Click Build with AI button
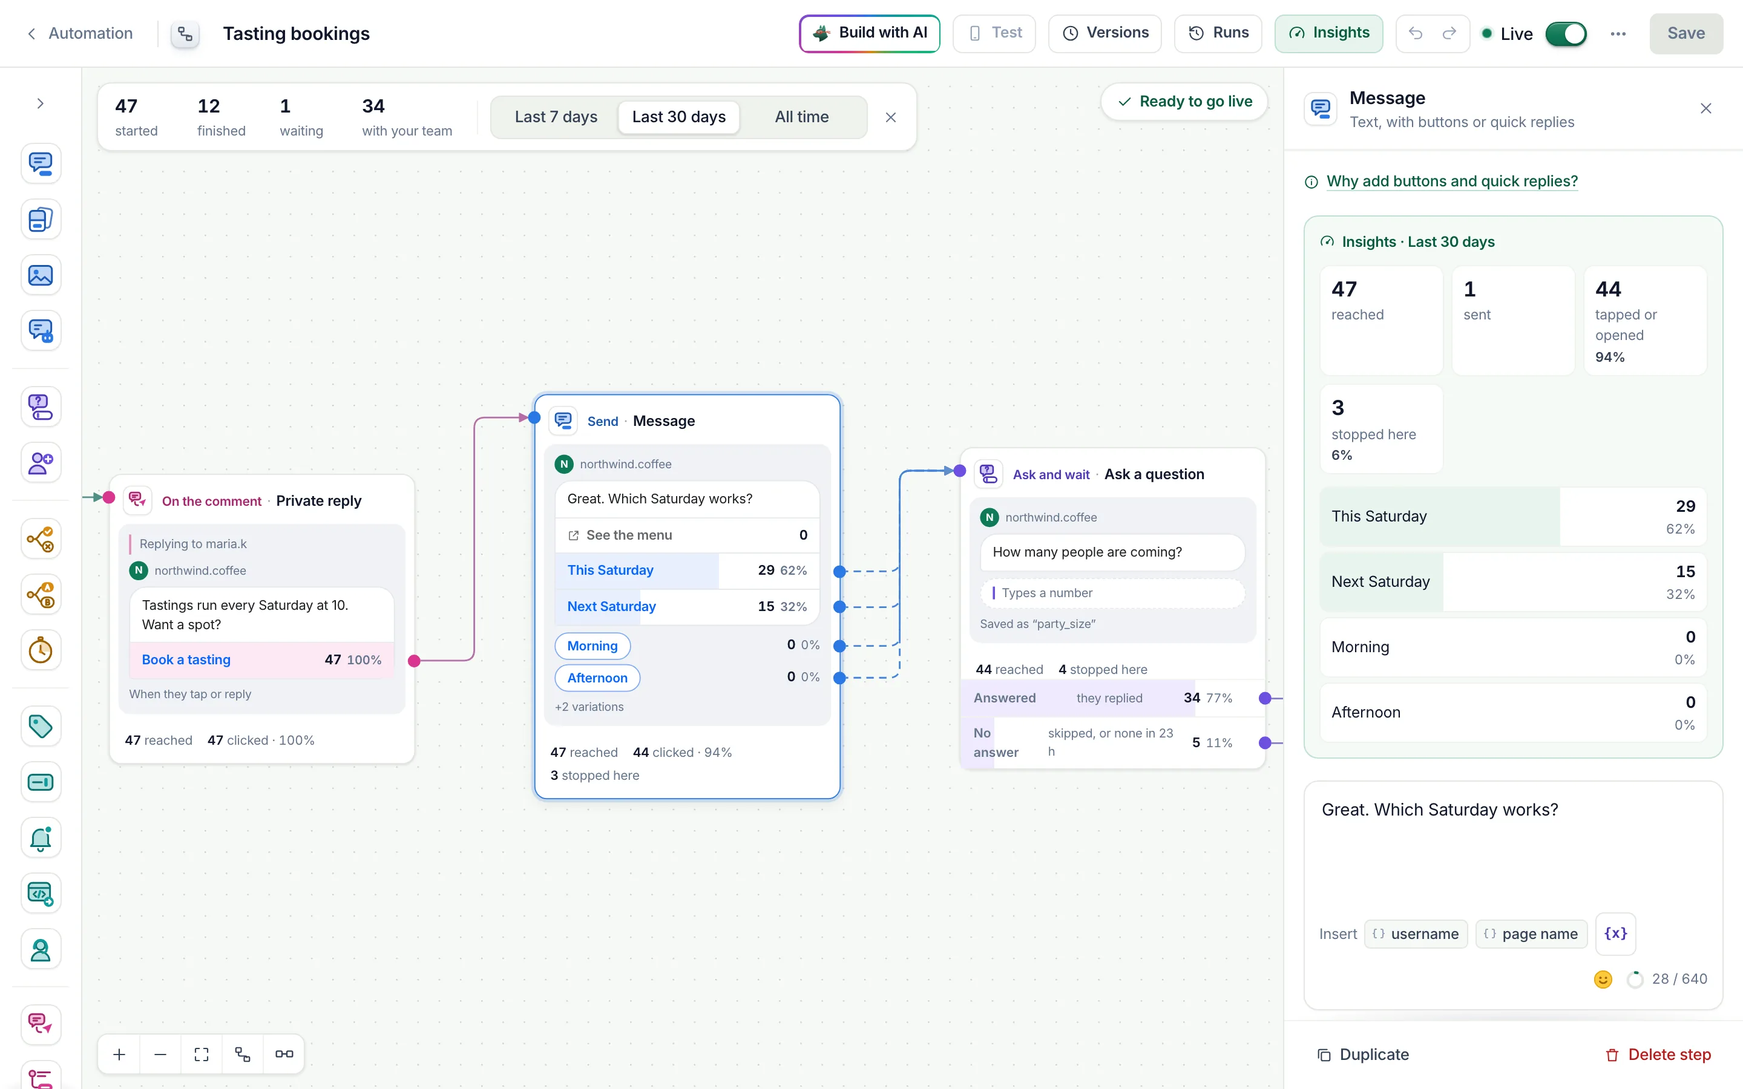This screenshot has height=1089, width=1743. (x=869, y=33)
